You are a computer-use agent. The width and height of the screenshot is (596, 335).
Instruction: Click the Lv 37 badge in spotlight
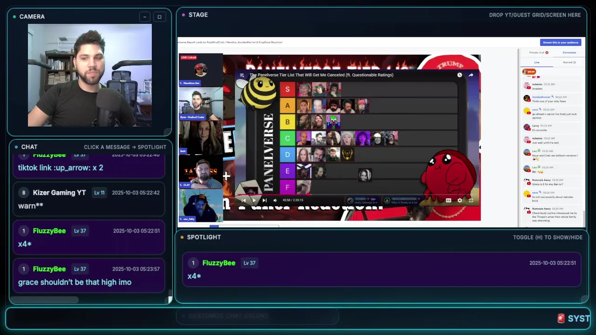click(x=250, y=263)
